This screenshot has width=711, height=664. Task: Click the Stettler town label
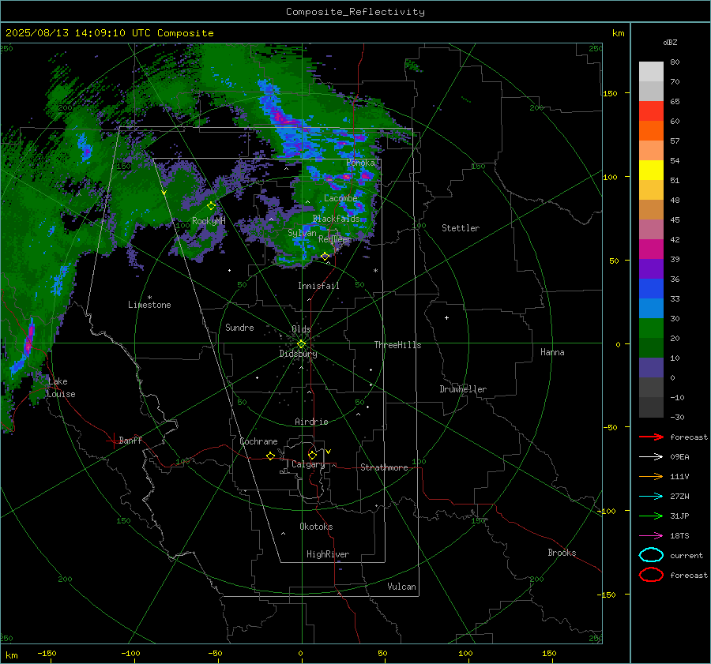[461, 228]
